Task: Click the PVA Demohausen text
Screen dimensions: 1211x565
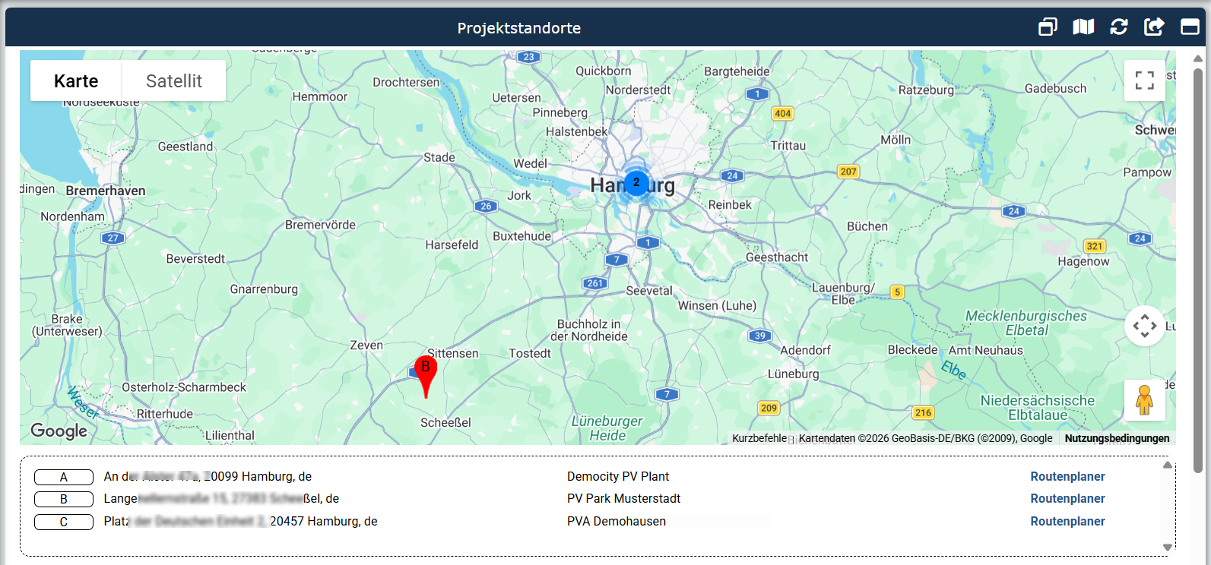Action: pos(617,521)
